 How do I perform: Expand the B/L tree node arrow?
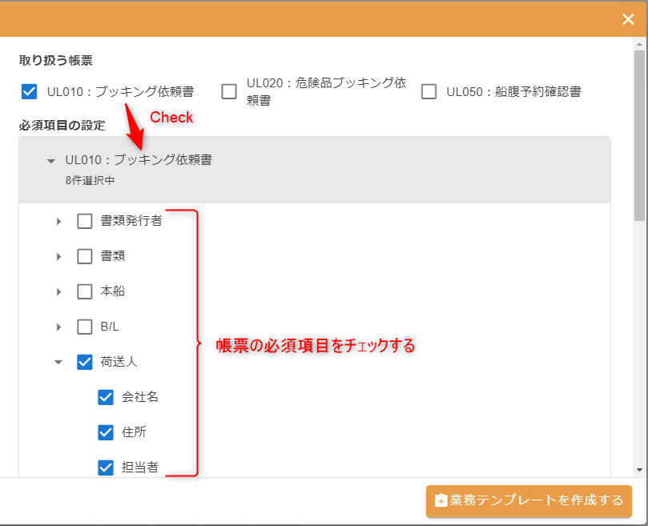58,327
